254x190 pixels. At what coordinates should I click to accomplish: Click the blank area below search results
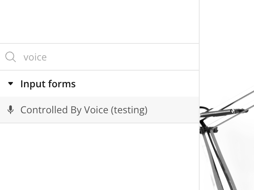point(99,156)
